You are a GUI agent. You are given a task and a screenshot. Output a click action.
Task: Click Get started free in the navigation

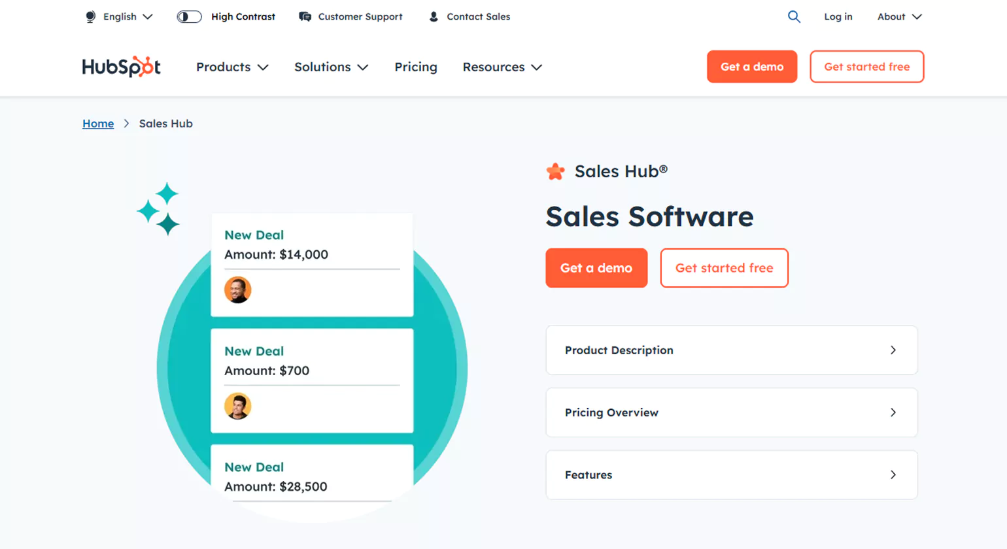(866, 66)
